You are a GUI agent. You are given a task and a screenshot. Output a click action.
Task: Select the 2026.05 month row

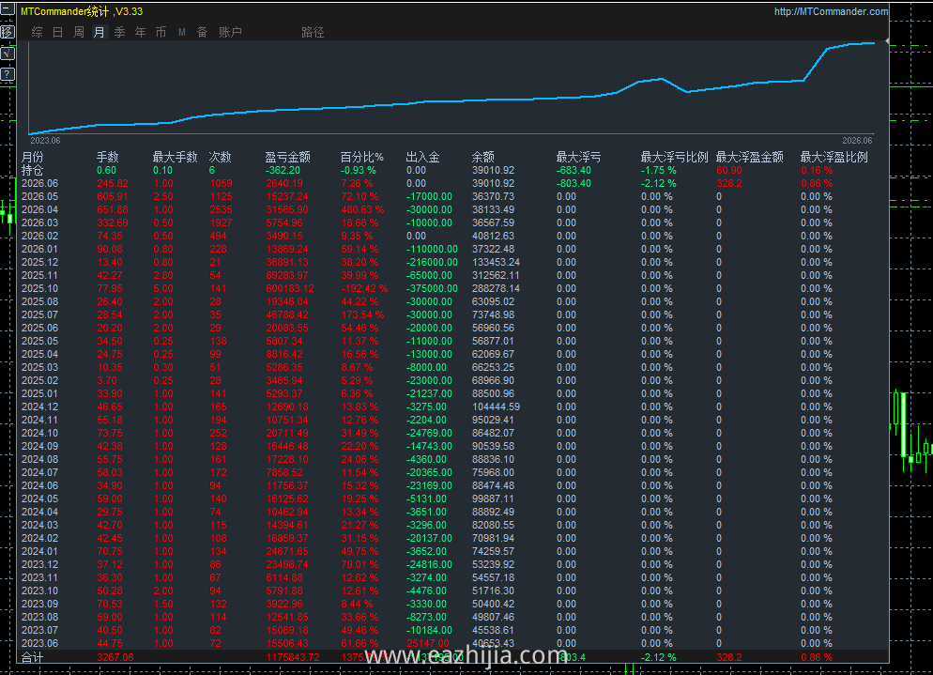pos(39,196)
